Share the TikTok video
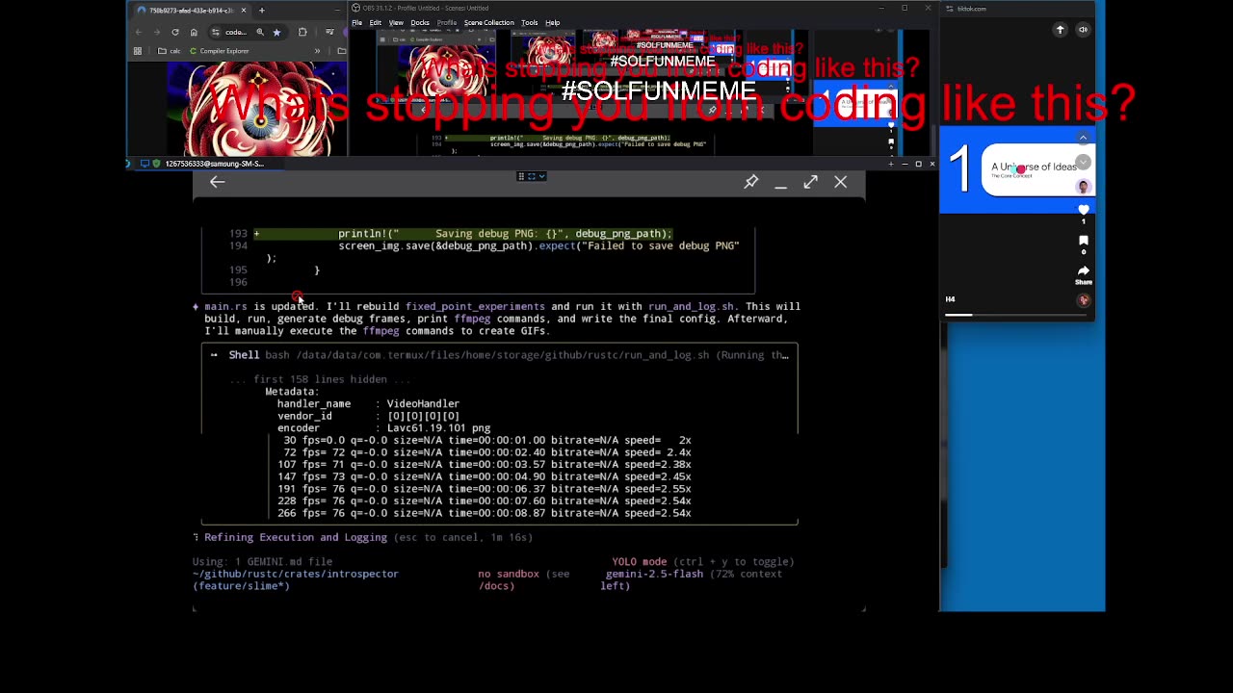The width and height of the screenshot is (1233, 693). point(1083,271)
